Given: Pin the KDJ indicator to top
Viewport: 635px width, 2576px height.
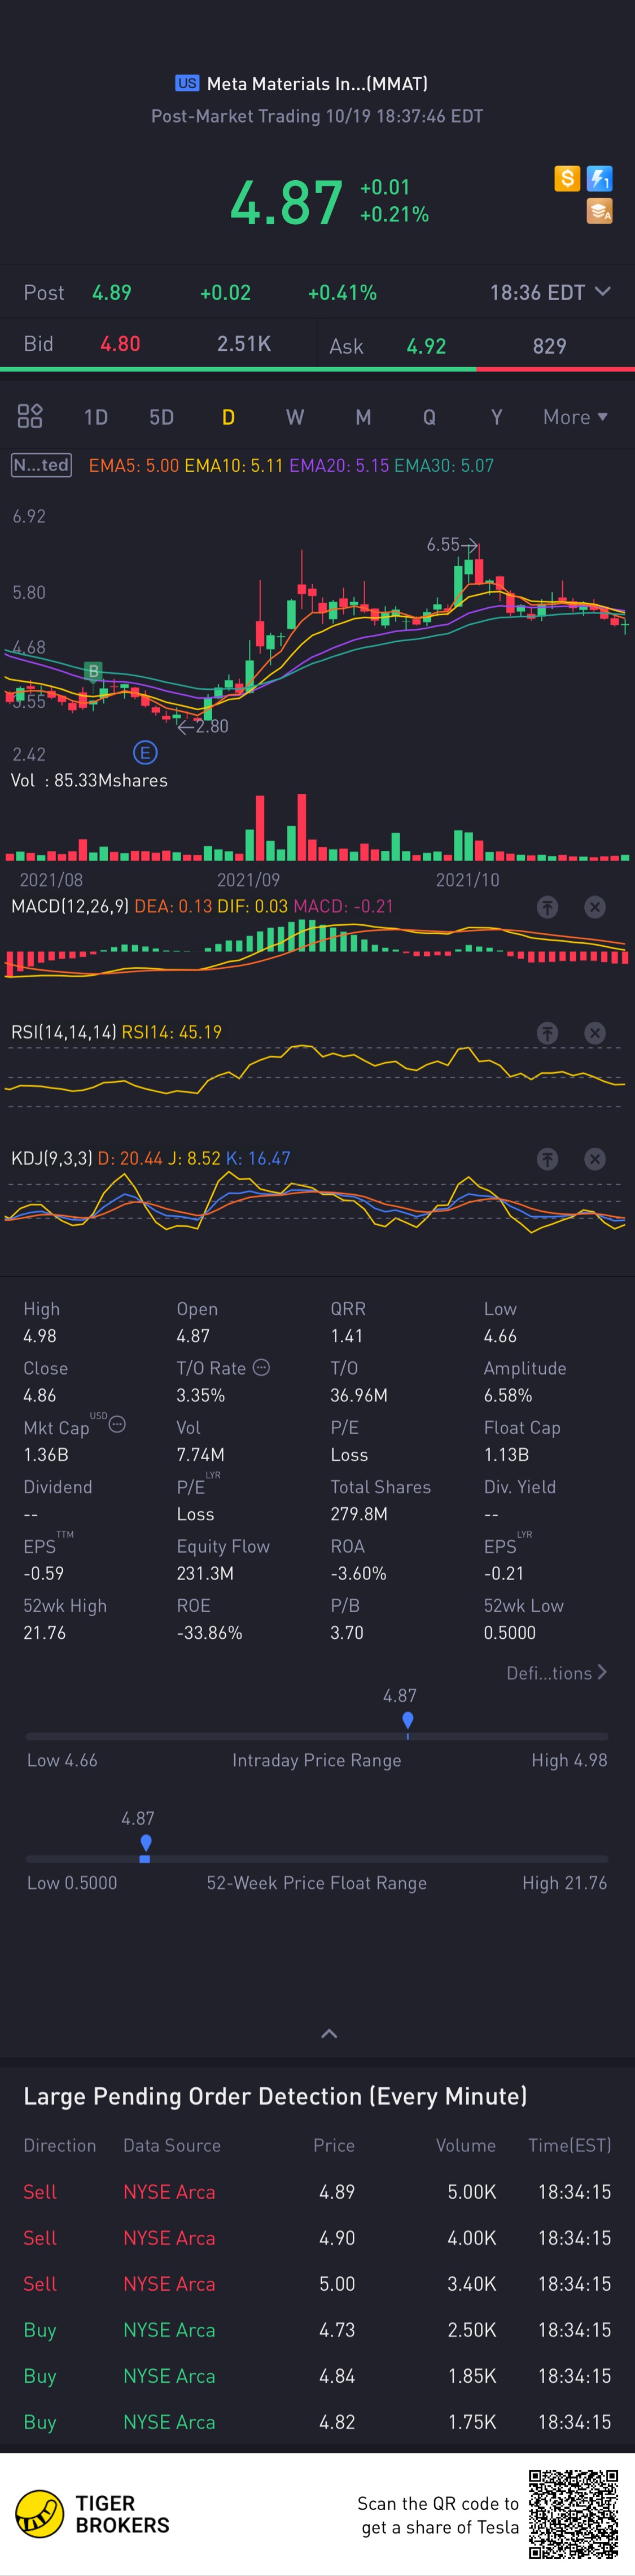Looking at the screenshot, I should (547, 1159).
